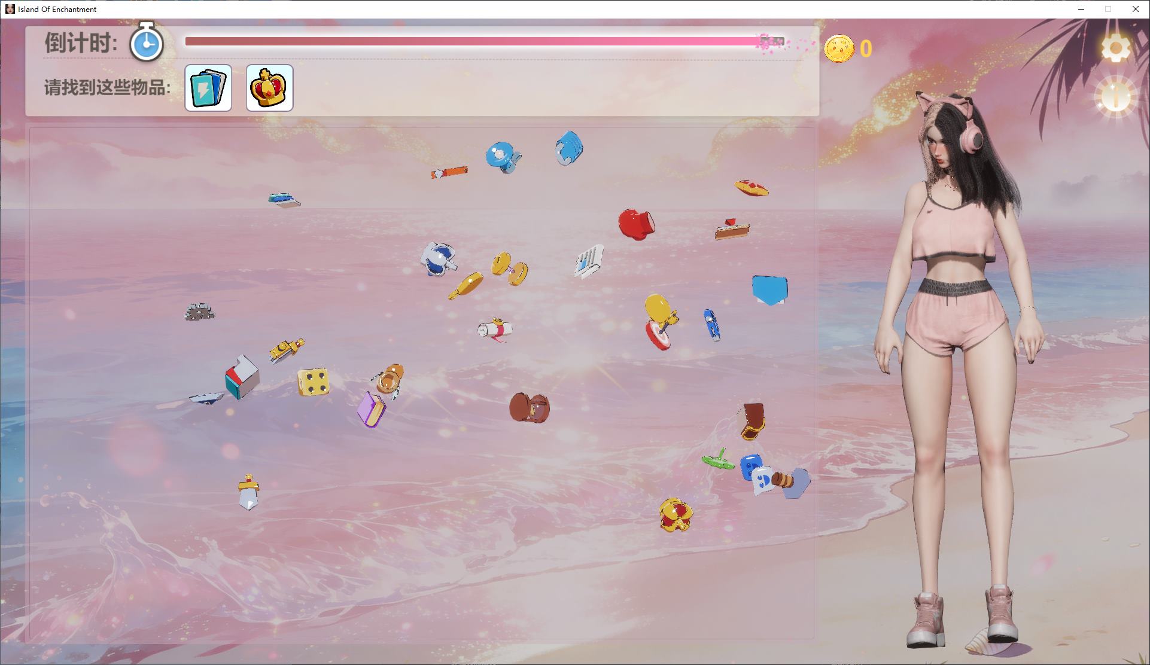Pick the brown pirate boot

[752, 420]
